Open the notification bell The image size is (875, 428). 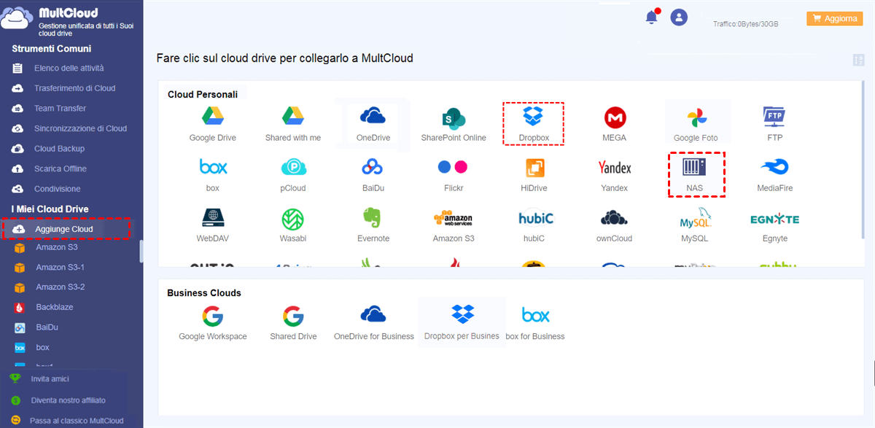tap(651, 18)
